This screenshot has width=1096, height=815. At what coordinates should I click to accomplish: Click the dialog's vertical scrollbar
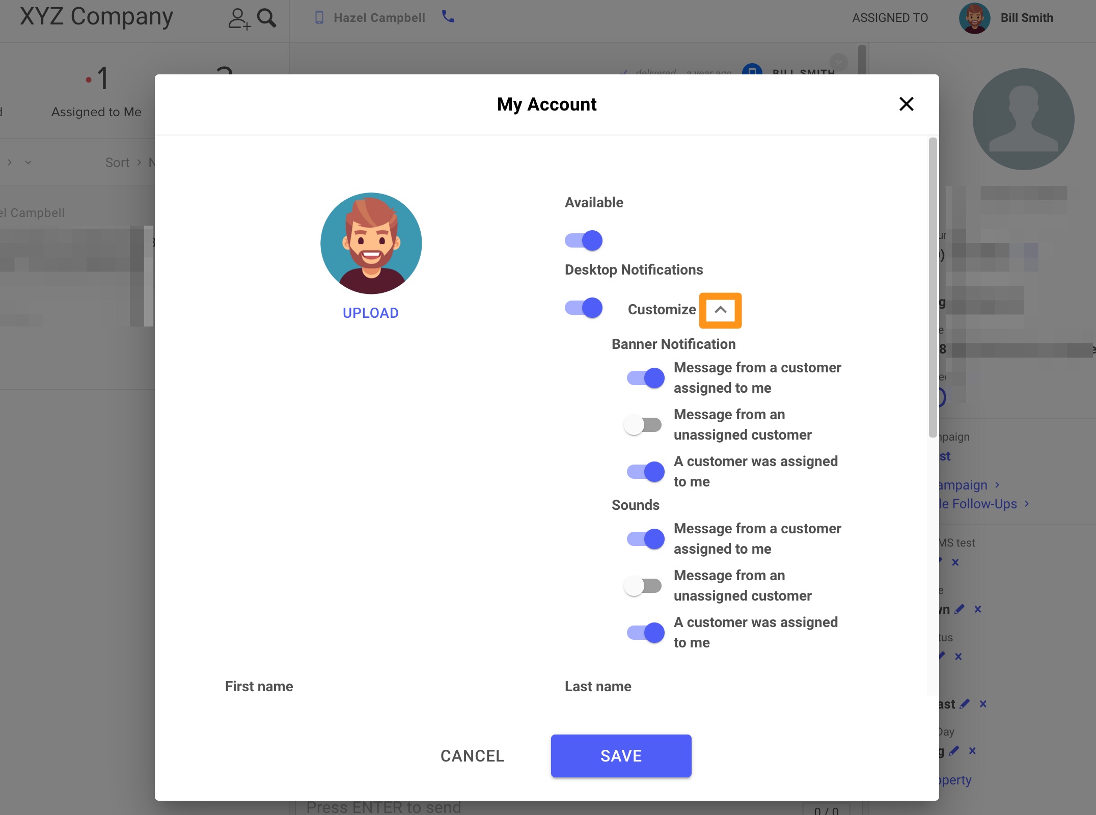(933, 288)
